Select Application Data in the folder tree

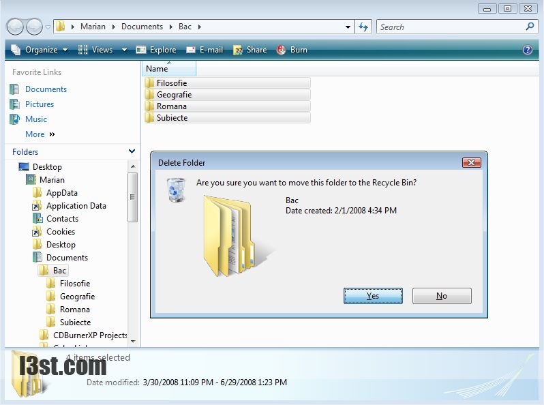click(x=76, y=206)
